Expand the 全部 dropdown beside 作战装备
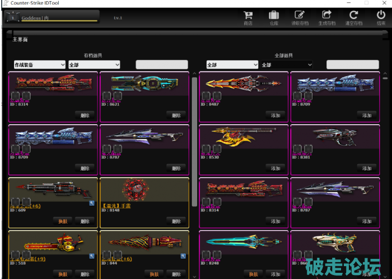This screenshot has width=392, height=279. [94, 65]
